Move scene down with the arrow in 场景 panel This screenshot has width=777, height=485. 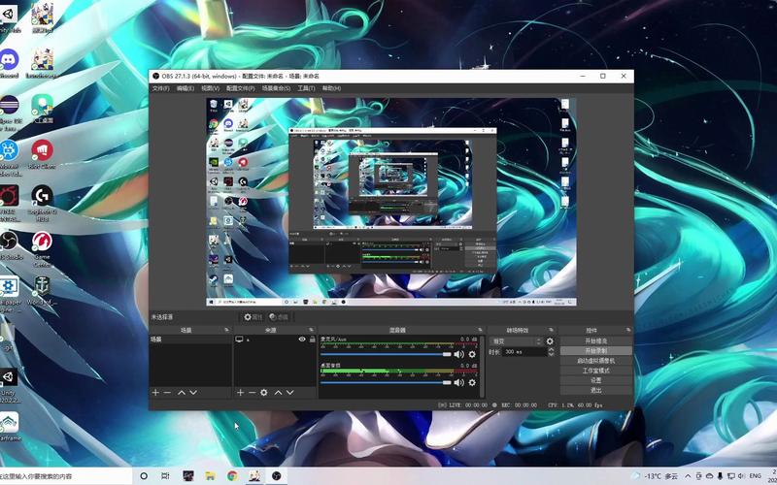tap(193, 393)
